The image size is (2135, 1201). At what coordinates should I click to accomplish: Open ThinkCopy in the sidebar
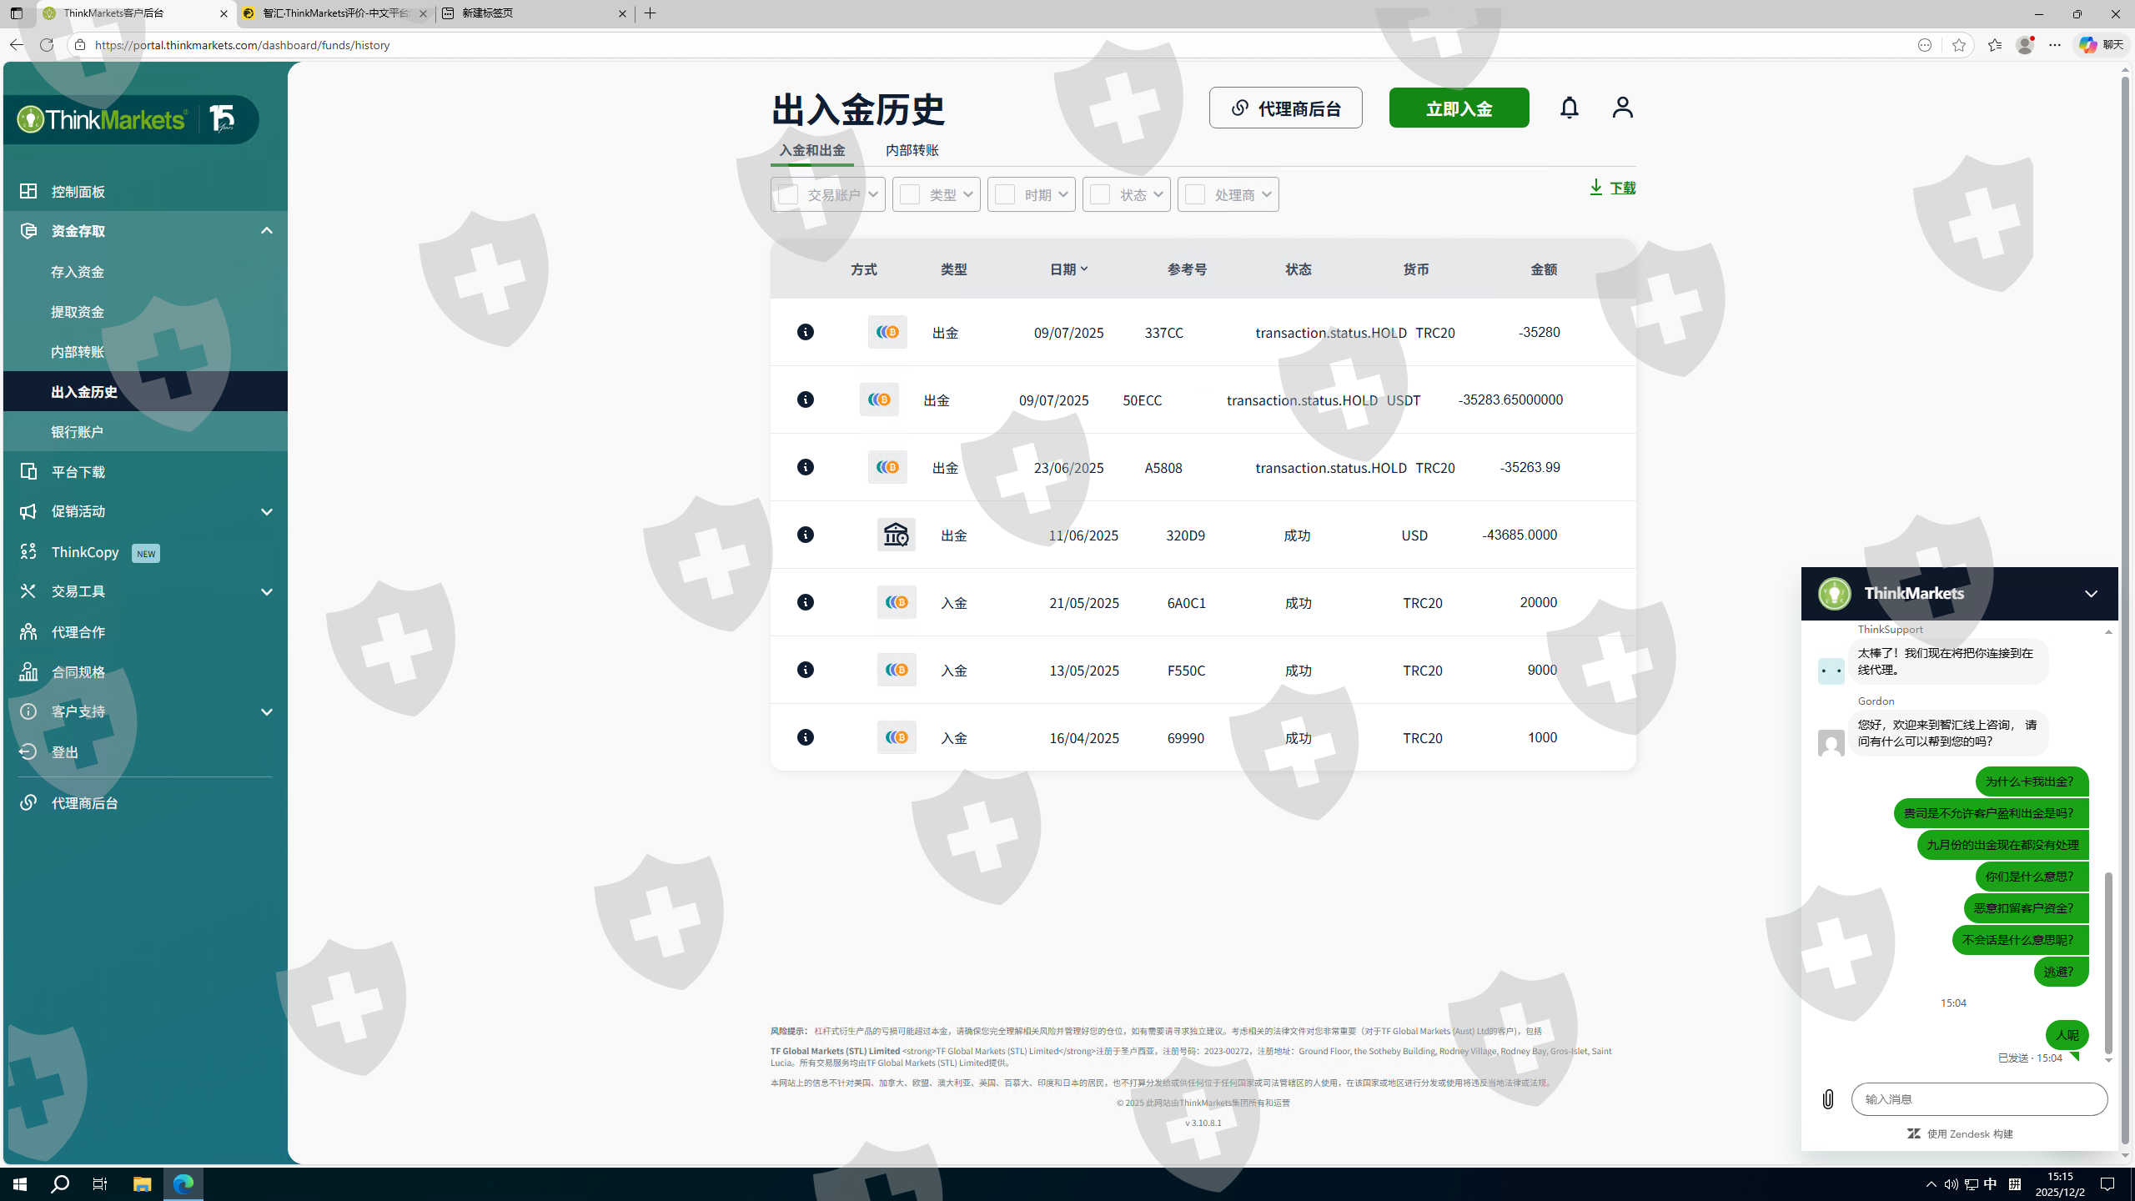(x=85, y=552)
